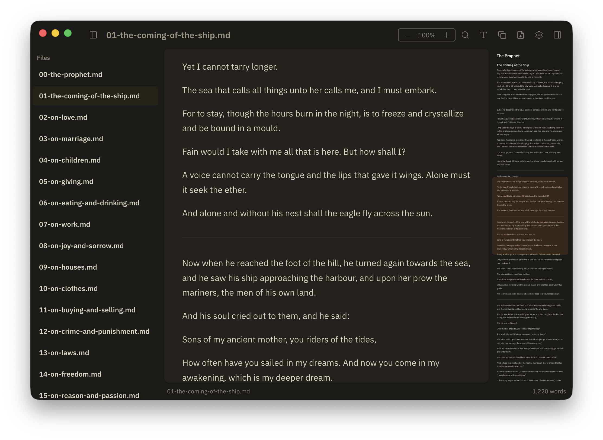Open 07-on-work.md
Viewport: 603px width, 440px height.
65,224
